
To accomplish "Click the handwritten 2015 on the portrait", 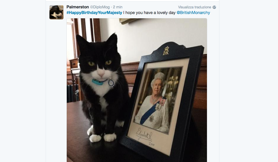I will [152, 144].
